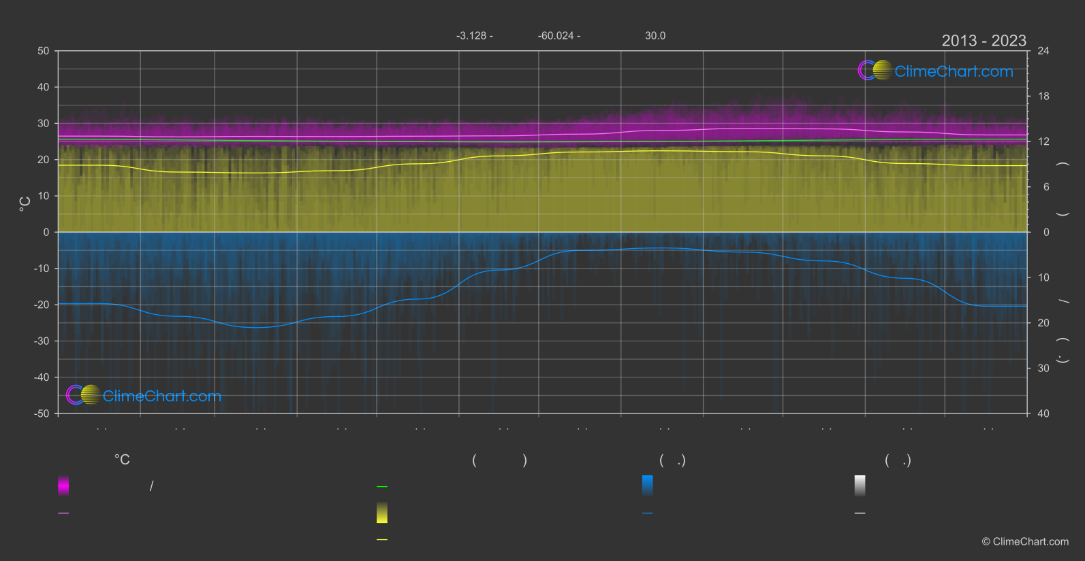1085x561 pixels.
Task: Click the ClimeChart globe logo at top right
Action: (875, 70)
